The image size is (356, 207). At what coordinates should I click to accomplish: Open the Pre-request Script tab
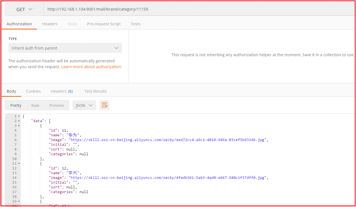(x=104, y=24)
